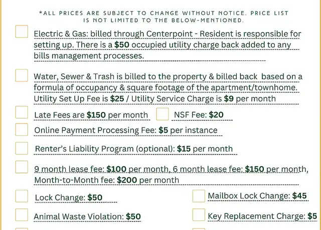Click the Month-to-Month fee $200 line
Image resolution: width=321 pixels, height=230 pixels.
pos(107,180)
